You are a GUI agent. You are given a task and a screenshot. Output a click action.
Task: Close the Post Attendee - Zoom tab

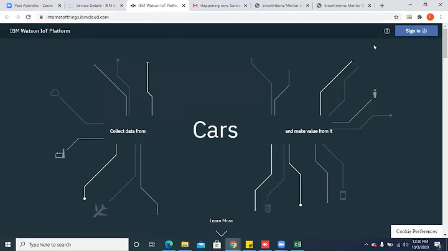coord(60,6)
